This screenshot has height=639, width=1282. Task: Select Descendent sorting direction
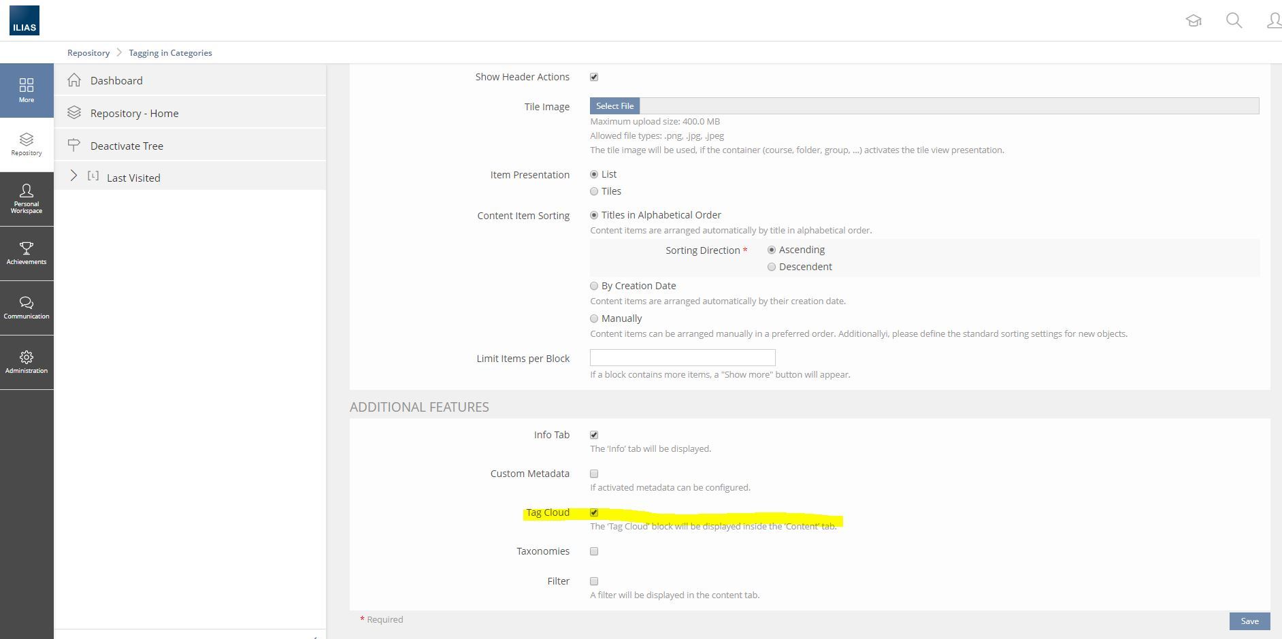(x=772, y=267)
